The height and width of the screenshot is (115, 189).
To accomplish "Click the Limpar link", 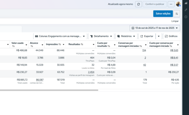I will coord(175,21).
